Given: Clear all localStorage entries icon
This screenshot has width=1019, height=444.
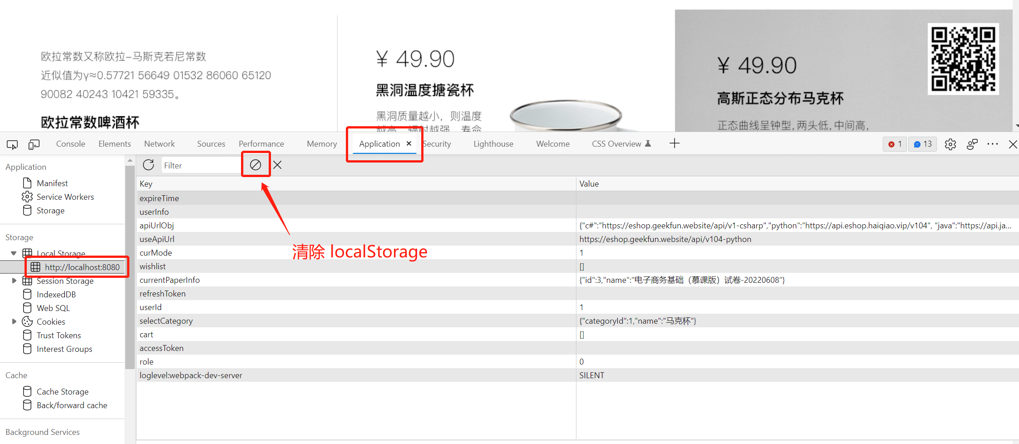Looking at the screenshot, I should (256, 165).
